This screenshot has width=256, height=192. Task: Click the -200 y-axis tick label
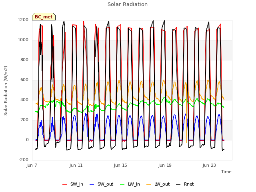(x=24, y=160)
